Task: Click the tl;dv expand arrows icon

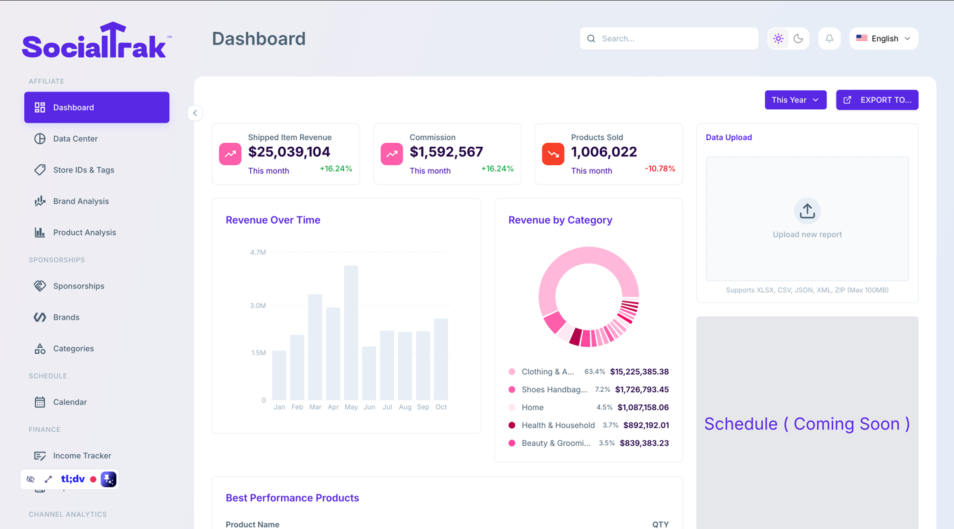Action: (x=48, y=479)
